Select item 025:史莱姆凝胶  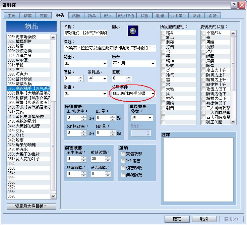tap(29, 37)
